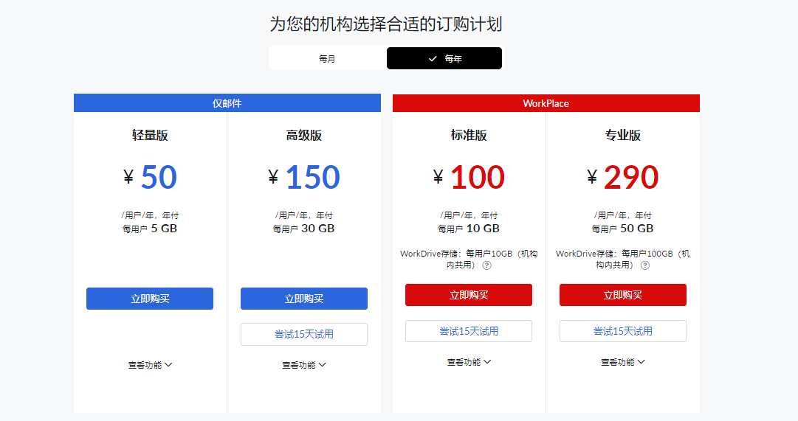Start 15-day trial for 高级版
The height and width of the screenshot is (421, 798).
pyautogui.click(x=304, y=334)
